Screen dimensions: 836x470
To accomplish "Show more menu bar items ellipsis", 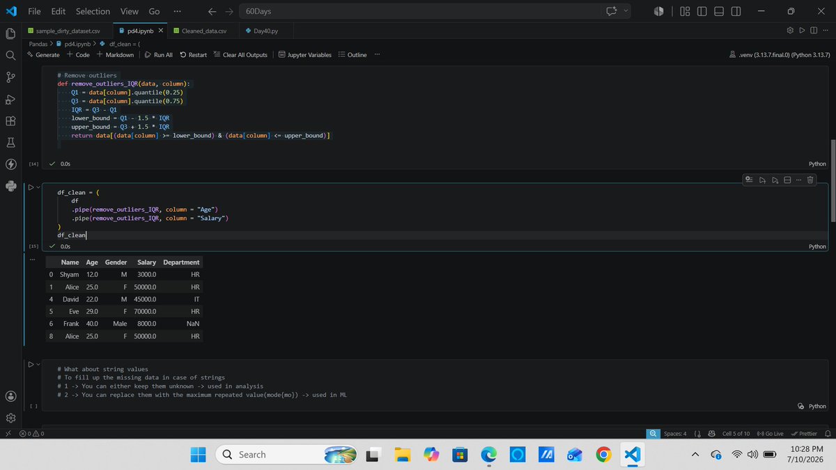I will [177, 11].
